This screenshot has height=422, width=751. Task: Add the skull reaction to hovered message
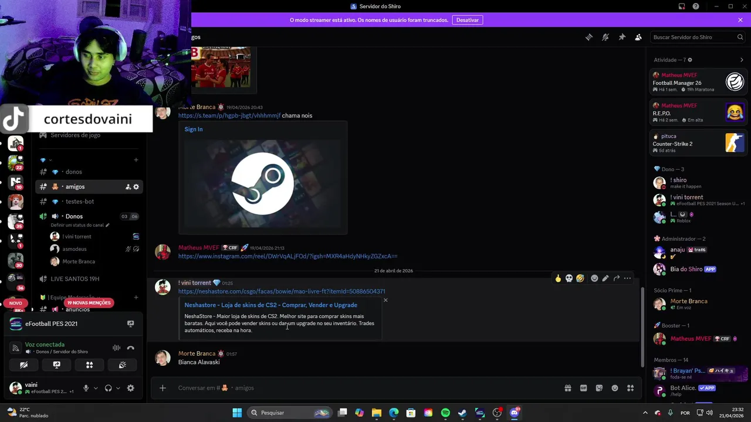[x=569, y=278]
